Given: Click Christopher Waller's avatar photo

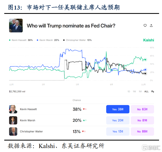Looking at the screenshot, I should tap(13, 131).
